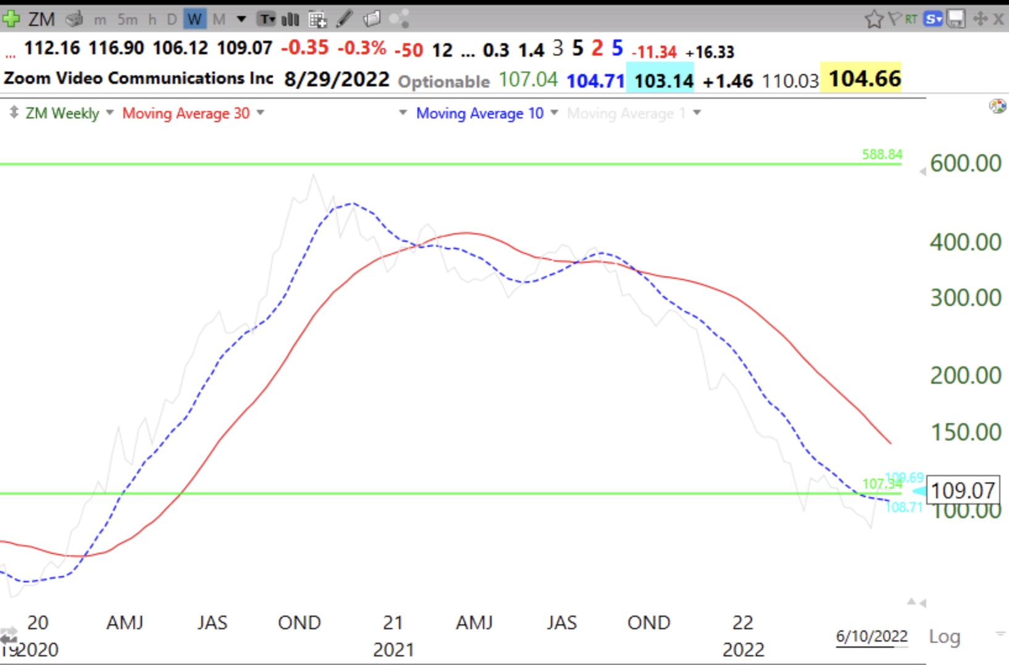
Task: Select the pencil drawing tools icon
Action: click(345, 19)
